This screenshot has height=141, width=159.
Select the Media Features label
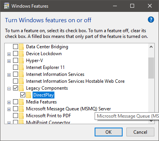coord(41,102)
